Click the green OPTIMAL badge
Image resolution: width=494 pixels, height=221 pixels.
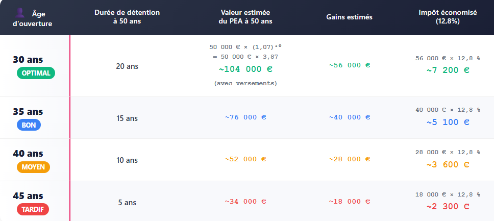36,73
